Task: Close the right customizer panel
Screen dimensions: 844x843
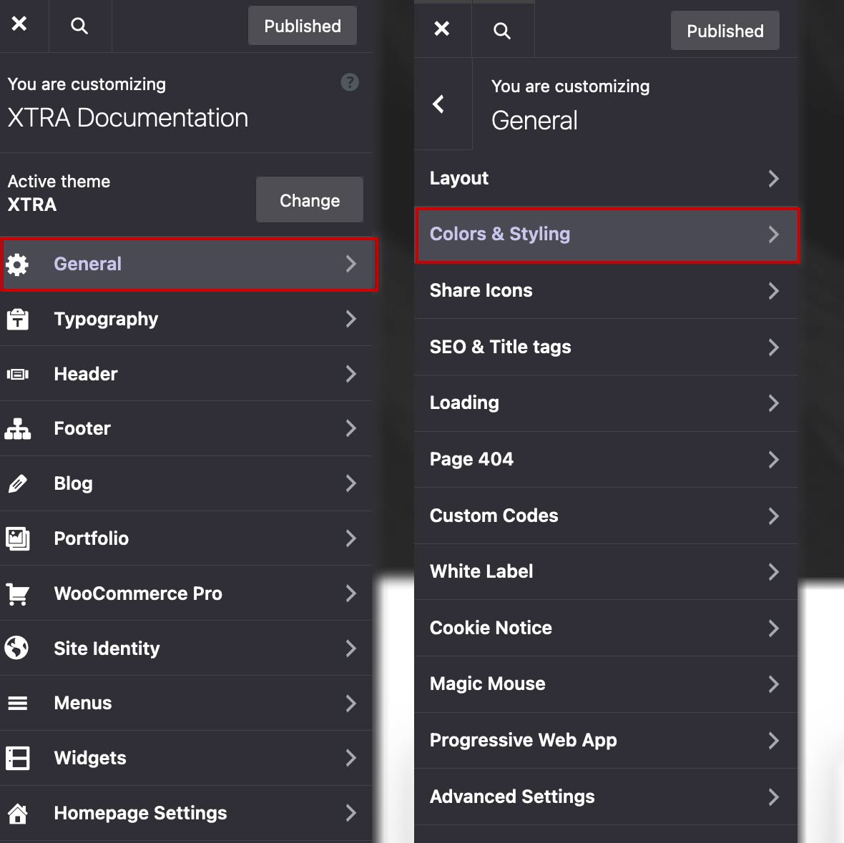Action: (x=442, y=29)
